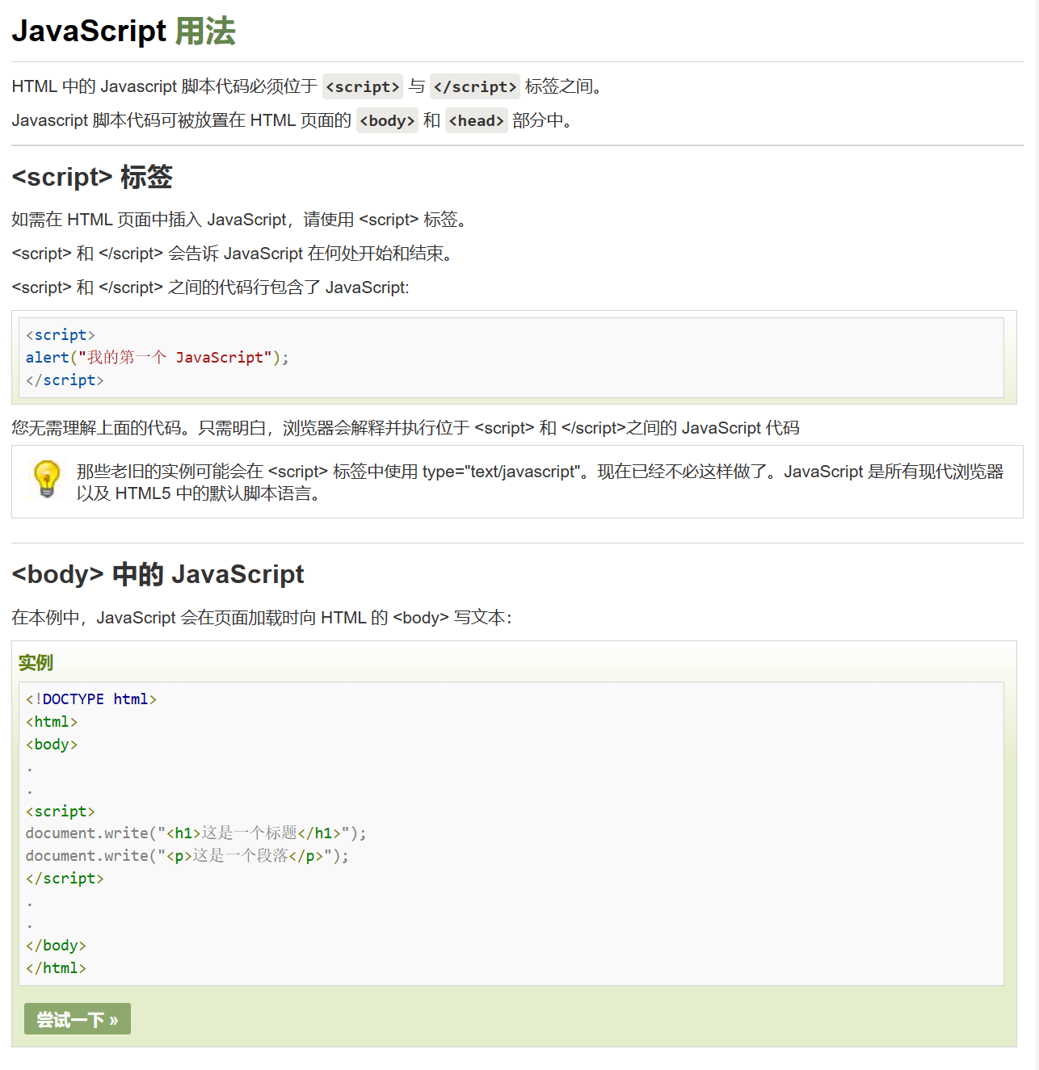Click the inline </script> code tag in the intro
Screen dimensions: 1039x1070
click(474, 86)
